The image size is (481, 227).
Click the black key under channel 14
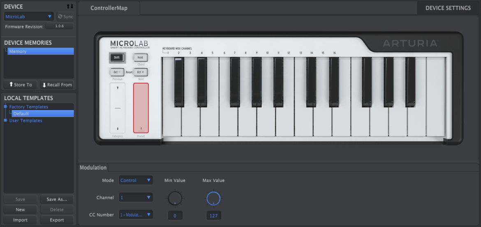tap(311, 82)
